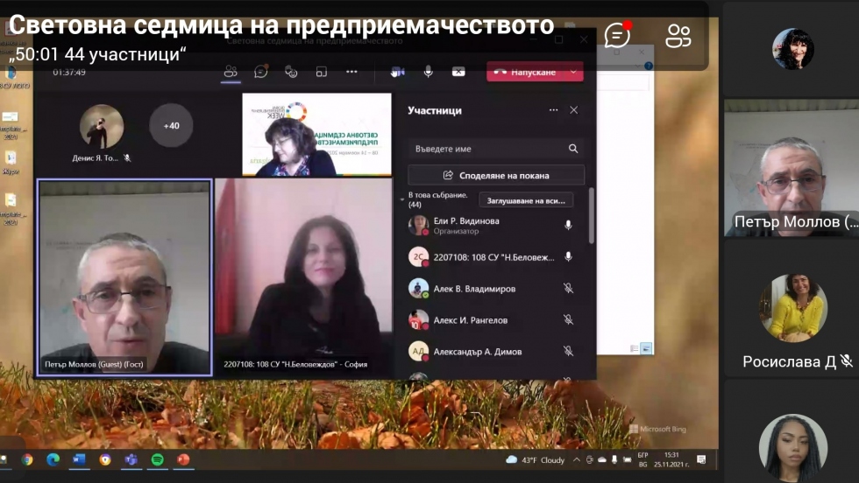Screen dimensions: 859x483
Task: Click the search magnifier in participants panel
Action: [x=573, y=149]
